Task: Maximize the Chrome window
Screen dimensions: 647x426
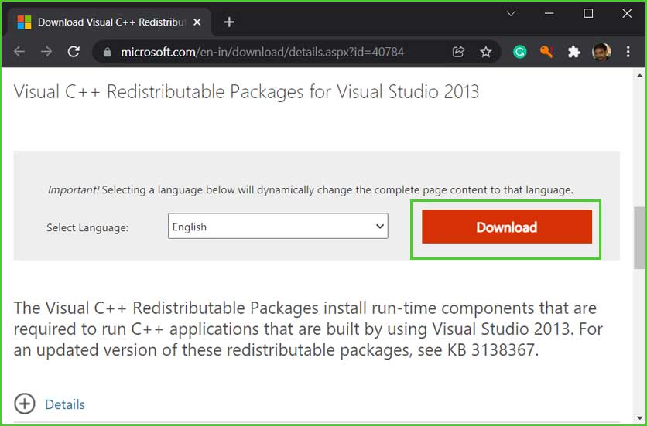Action: (x=588, y=14)
